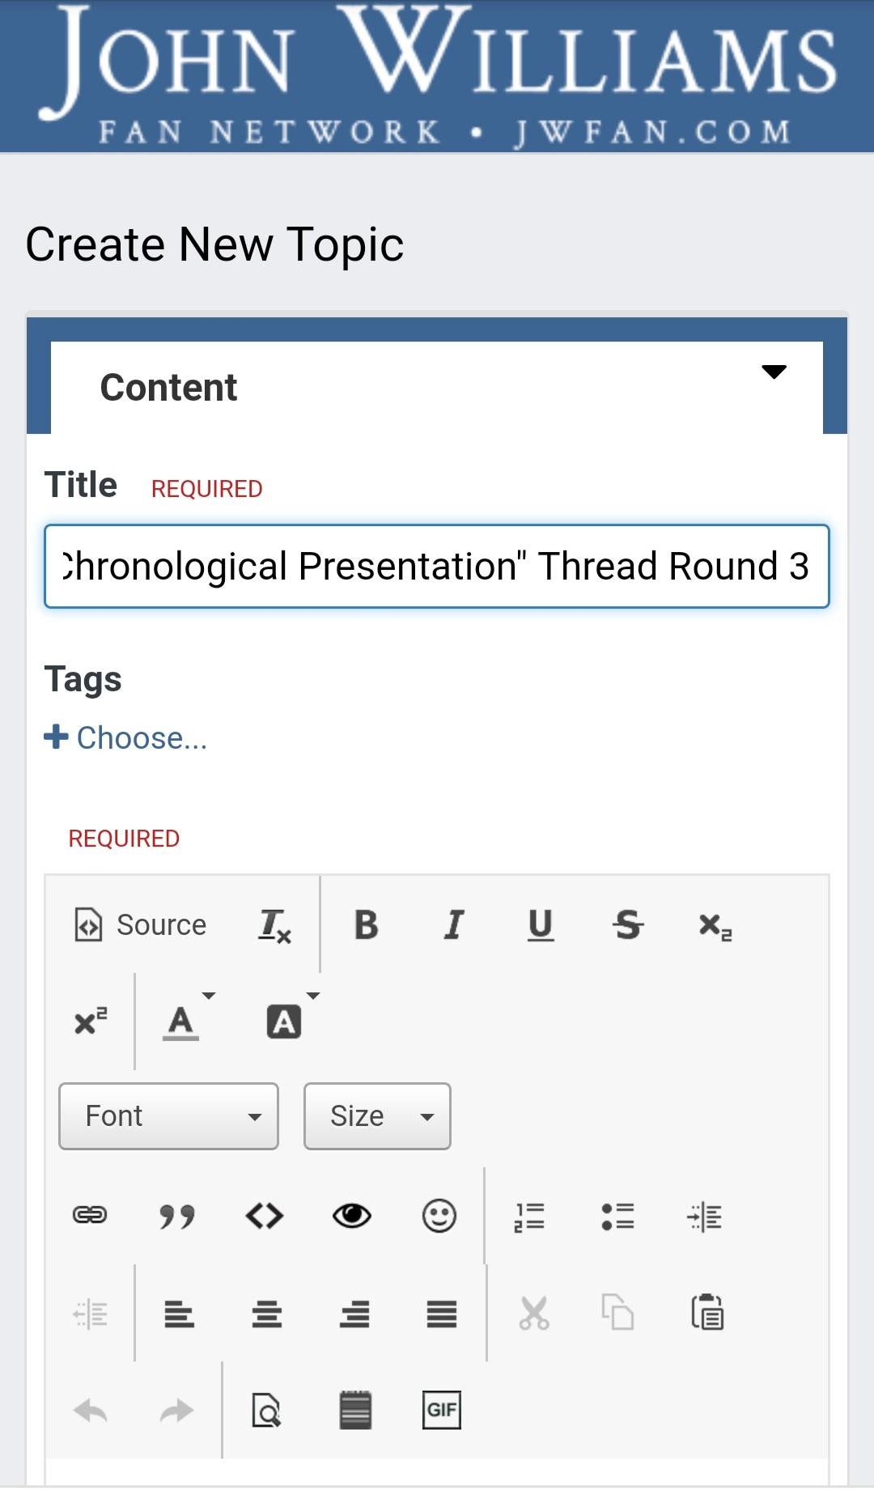Screen dimensions: 874x1508
Task: Insert a quote block
Action: (x=176, y=1215)
